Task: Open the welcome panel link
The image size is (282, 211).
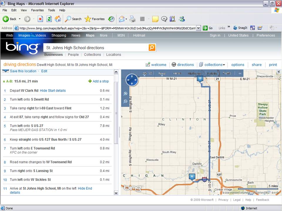Action: [156, 64]
